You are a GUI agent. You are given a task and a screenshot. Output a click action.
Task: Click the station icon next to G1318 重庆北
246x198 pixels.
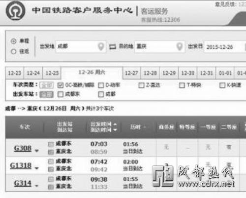pyautogui.click(x=51, y=169)
